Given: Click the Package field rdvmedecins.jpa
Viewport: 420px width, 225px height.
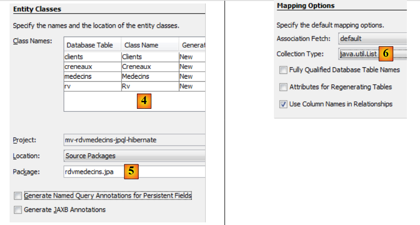Looking at the screenshot, I should pyautogui.click(x=134, y=172).
